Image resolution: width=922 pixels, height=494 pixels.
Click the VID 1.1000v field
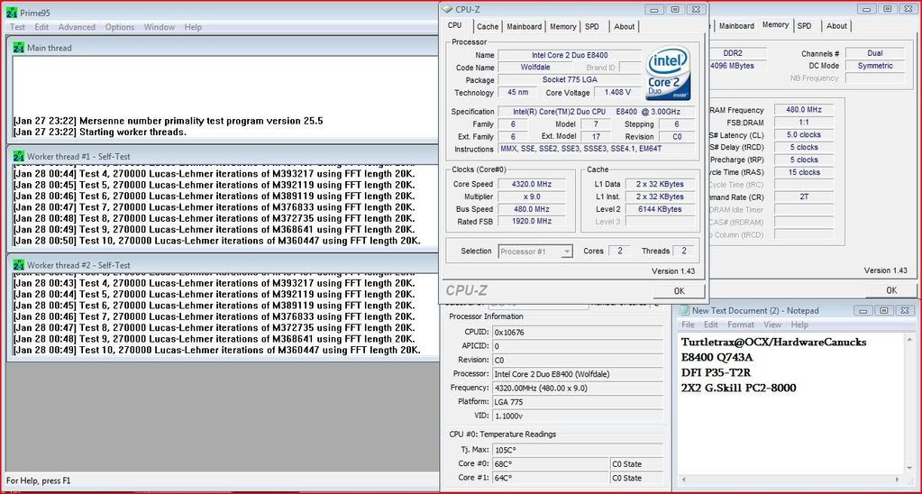click(x=578, y=416)
